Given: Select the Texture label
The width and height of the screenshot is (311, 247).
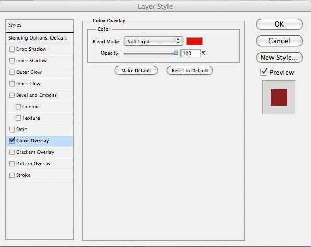Looking at the screenshot, I should 31,118.
